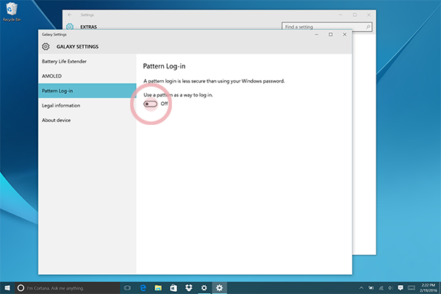The height and width of the screenshot is (294, 441).
Task: Go back in the Settings window
Action: [x=70, y=15]
